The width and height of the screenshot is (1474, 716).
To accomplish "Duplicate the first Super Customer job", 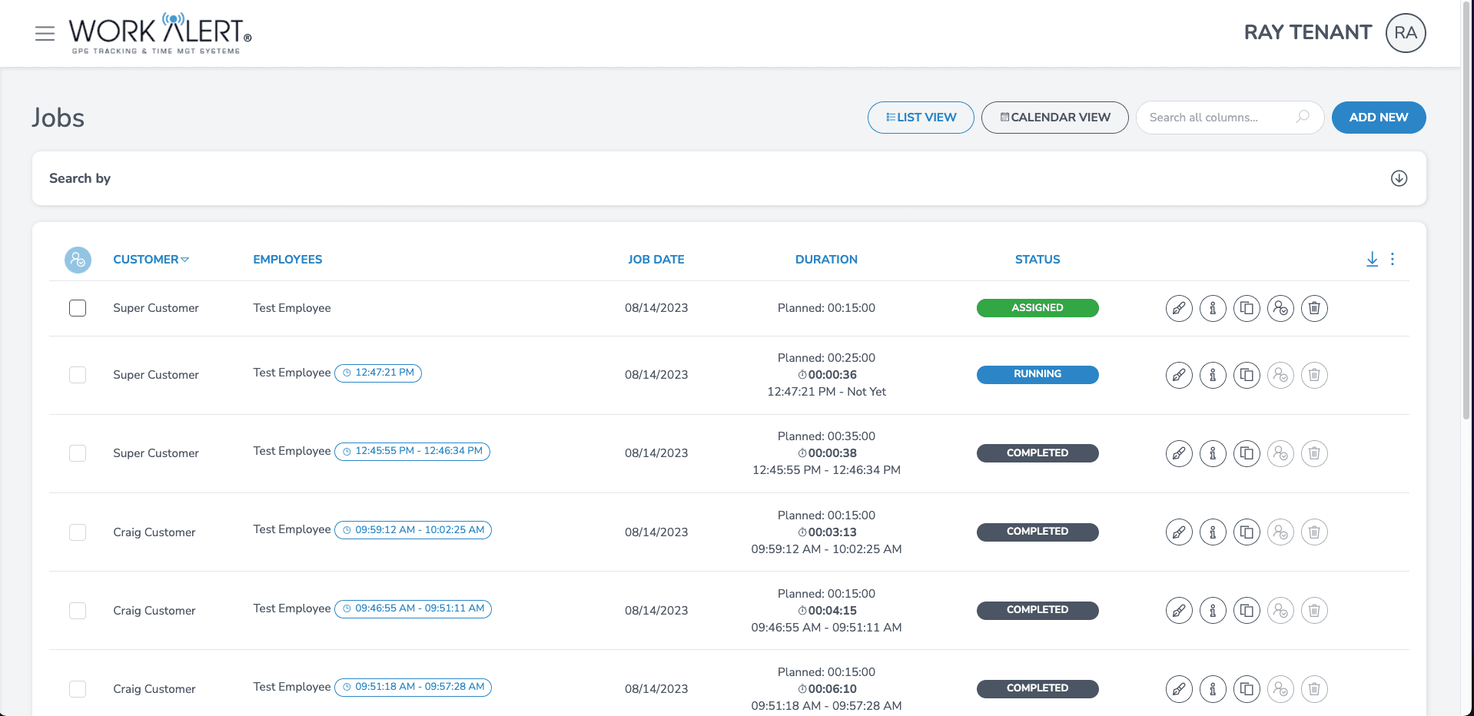I will (1247, 308).
